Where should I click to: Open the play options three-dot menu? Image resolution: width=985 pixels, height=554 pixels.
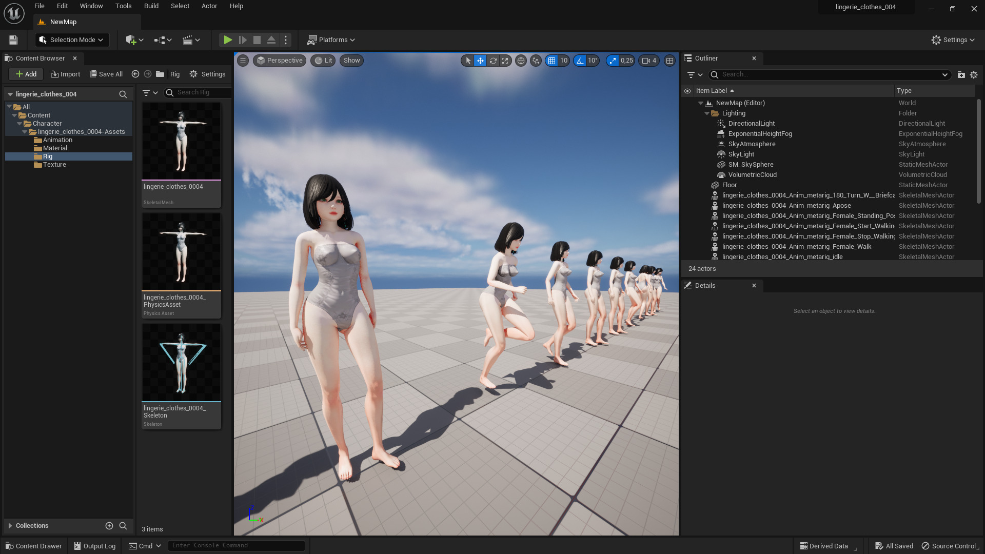point(286,40)
